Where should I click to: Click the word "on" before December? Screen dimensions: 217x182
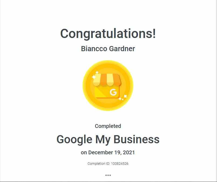pyautogui.click(x=84, y=152)
